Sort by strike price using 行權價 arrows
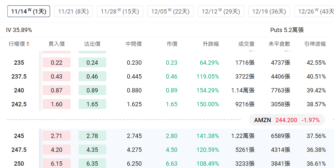The image size is (334, 168). point(28,44)
